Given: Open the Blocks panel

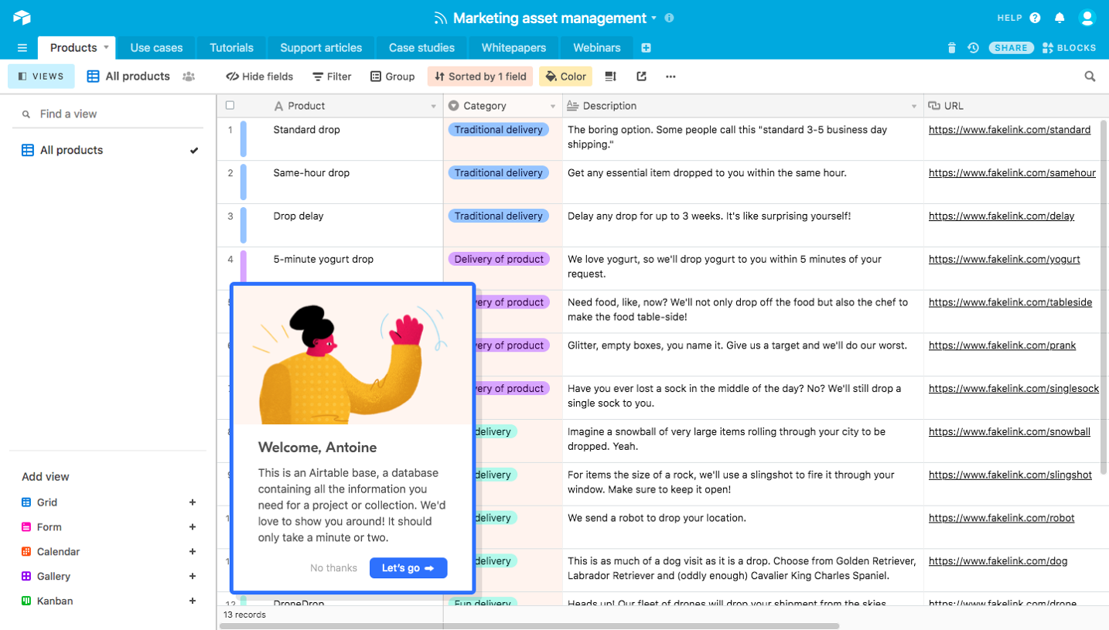Looking at the screenshot, I should coord(1070,48).
